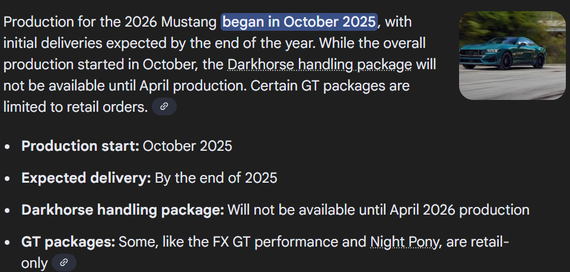
Task: Click "April 2026 production" in the bullet list
Action: coord(460,209)
